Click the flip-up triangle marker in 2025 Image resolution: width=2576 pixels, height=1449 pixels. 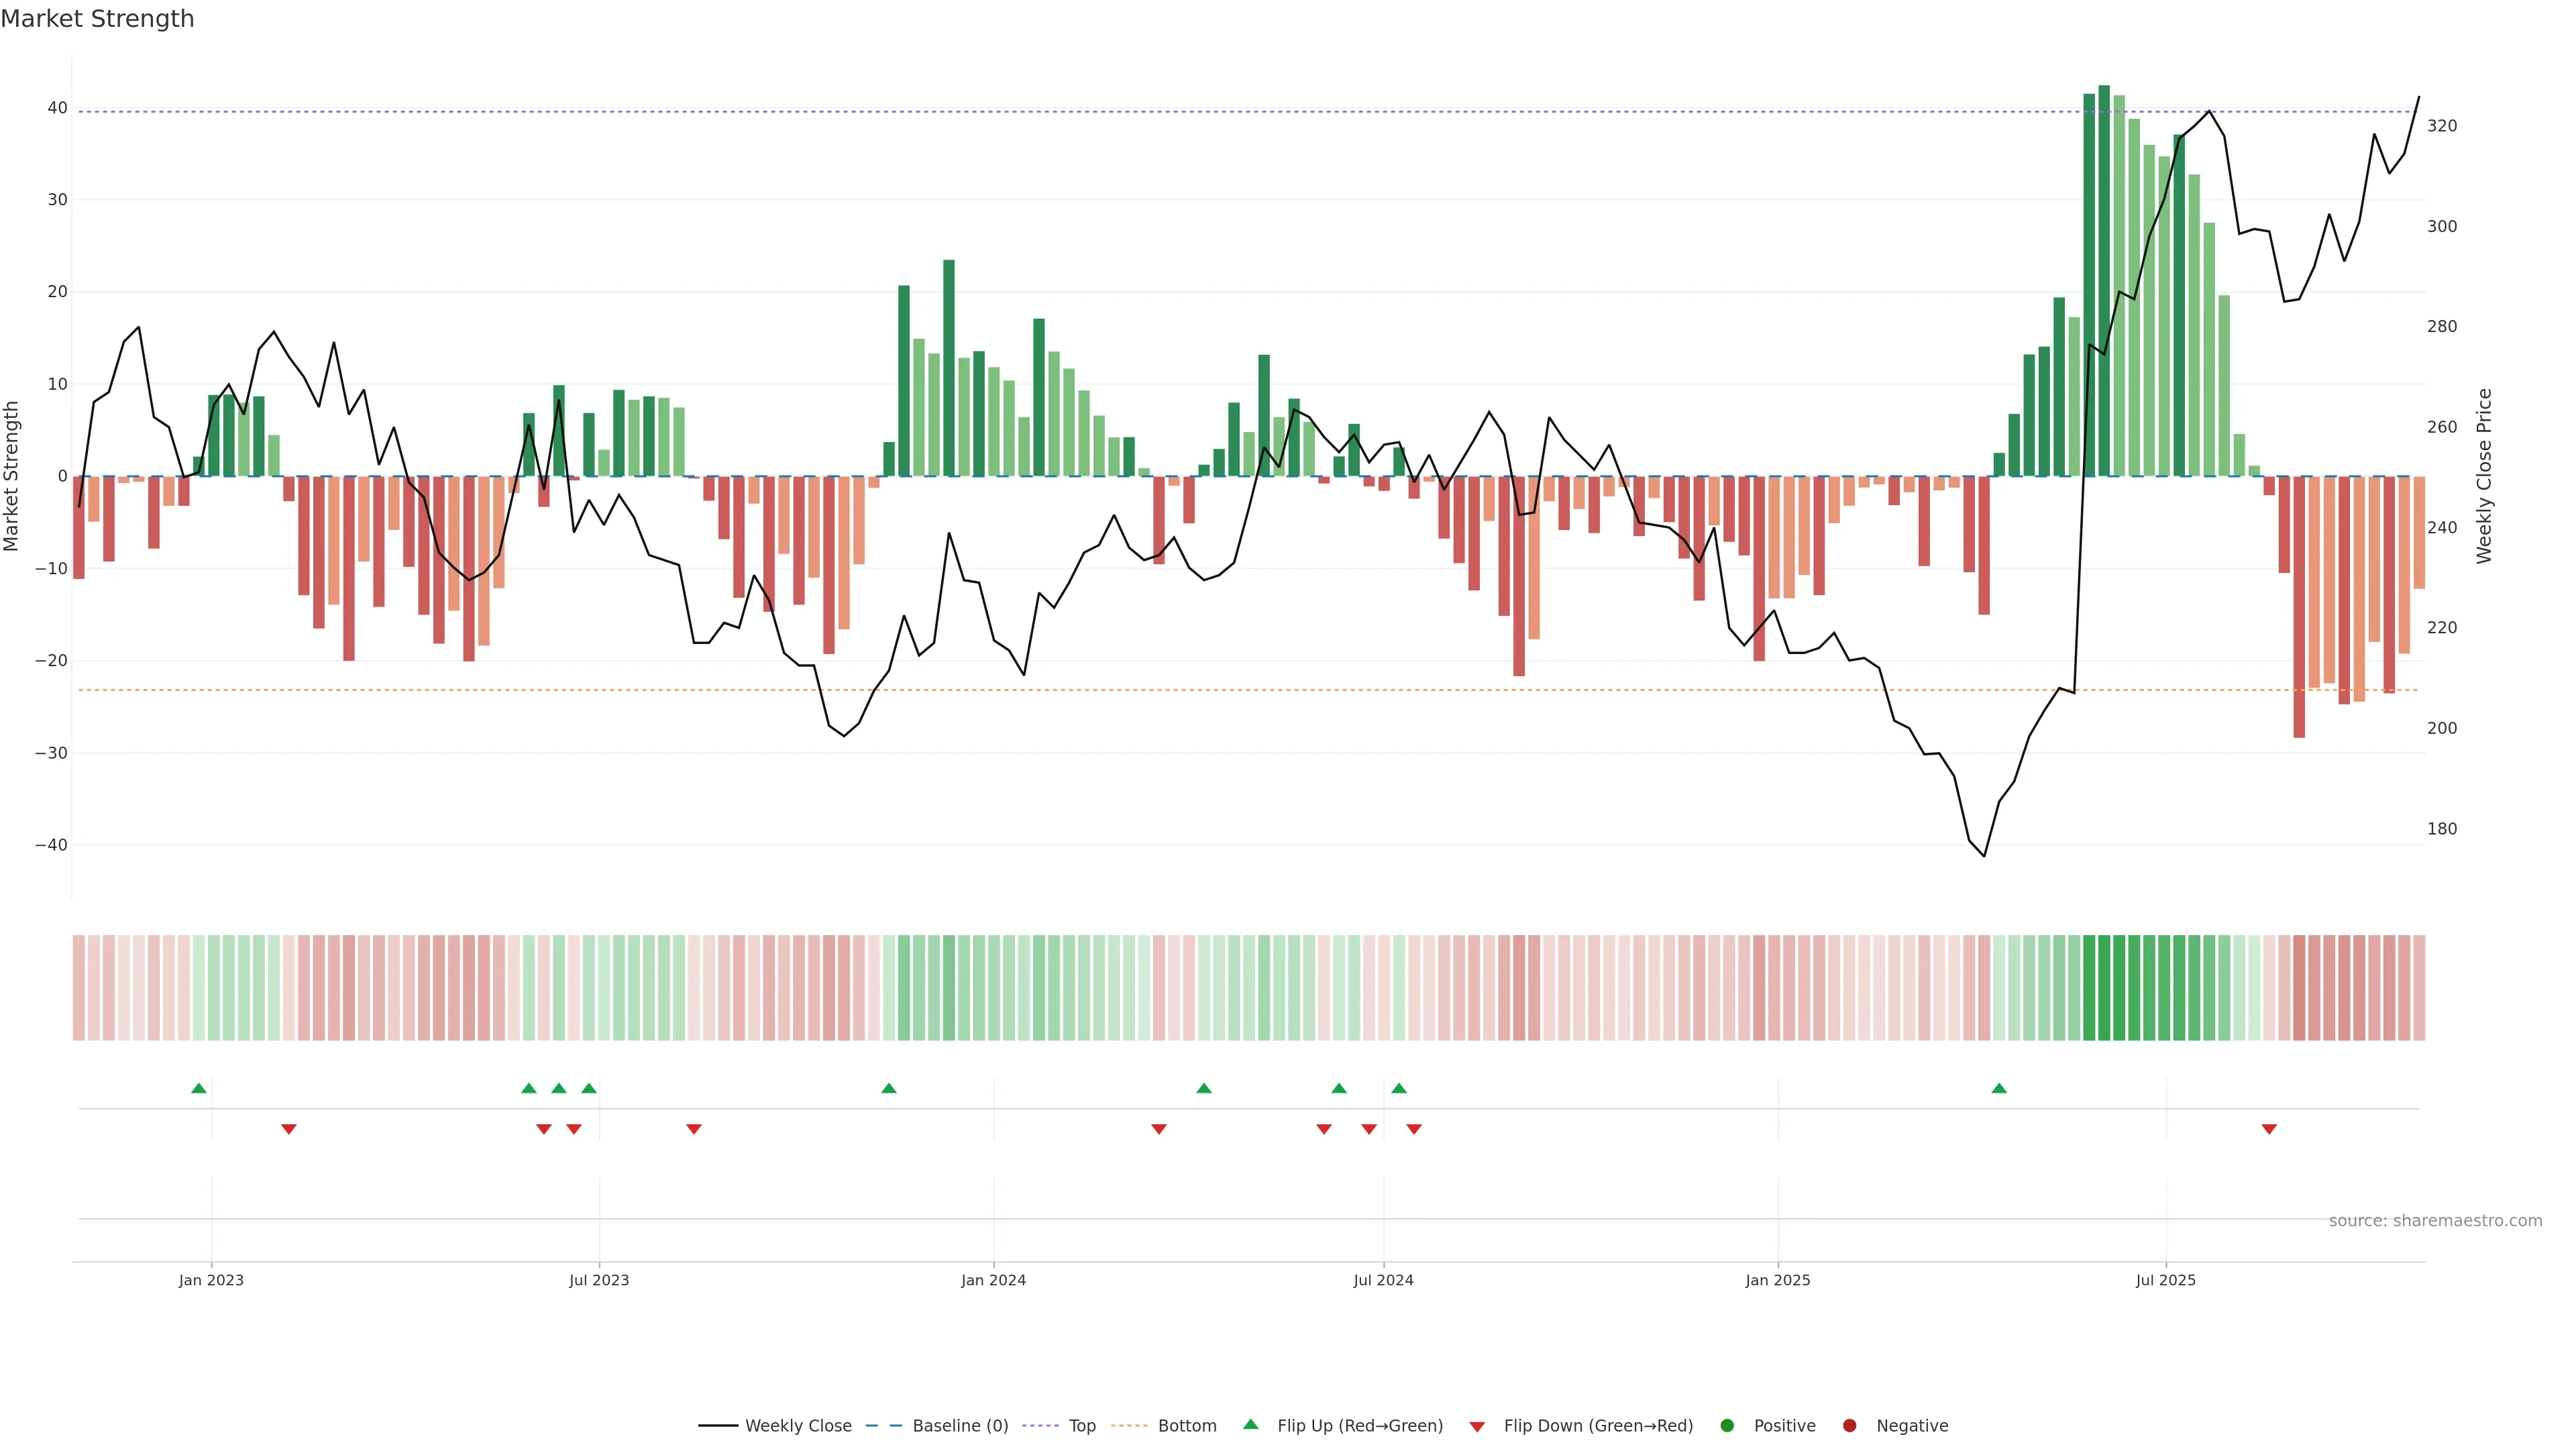(1999, 1088)
